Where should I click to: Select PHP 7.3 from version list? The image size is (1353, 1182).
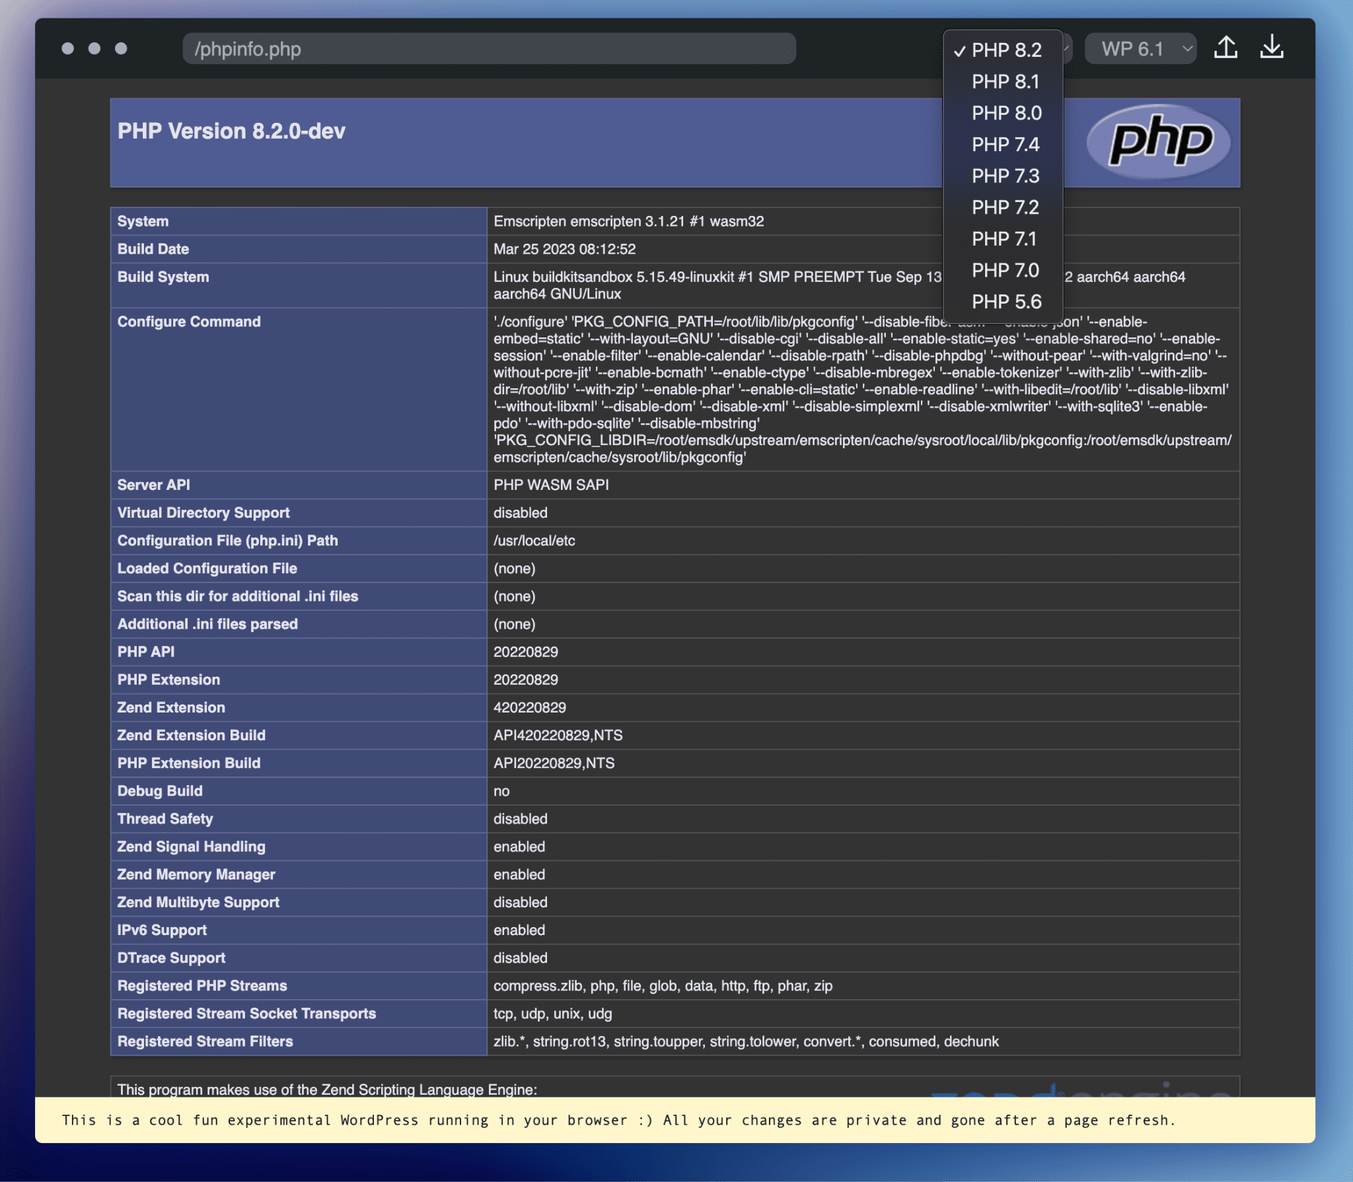(1004, 176)
